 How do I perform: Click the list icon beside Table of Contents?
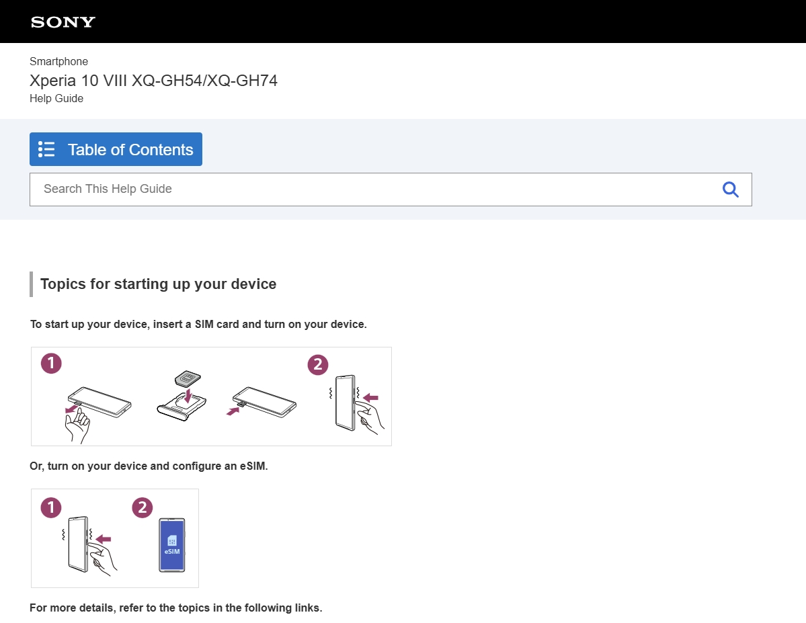click(46, 149)
